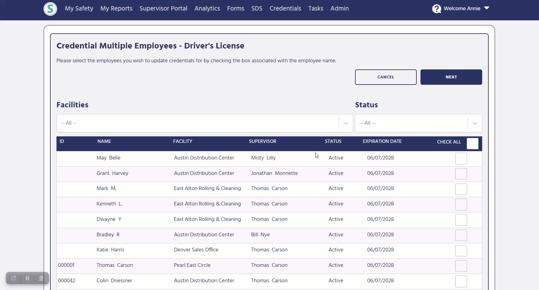Click the CANCEL button
Screen dimensions: 539x290
[x=386, y=77]
